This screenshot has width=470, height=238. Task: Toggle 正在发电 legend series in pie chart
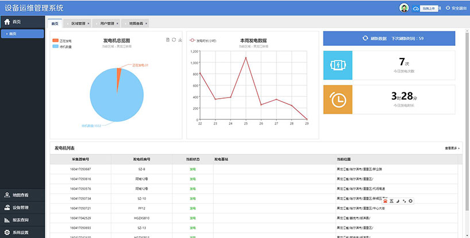tap(56, 41)
